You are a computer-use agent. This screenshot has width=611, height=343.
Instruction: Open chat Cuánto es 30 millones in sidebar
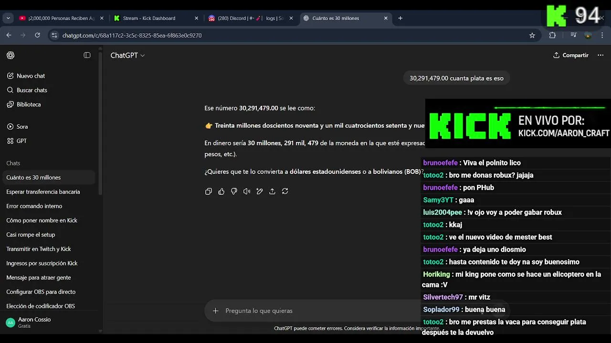click(x=48, y=178)
